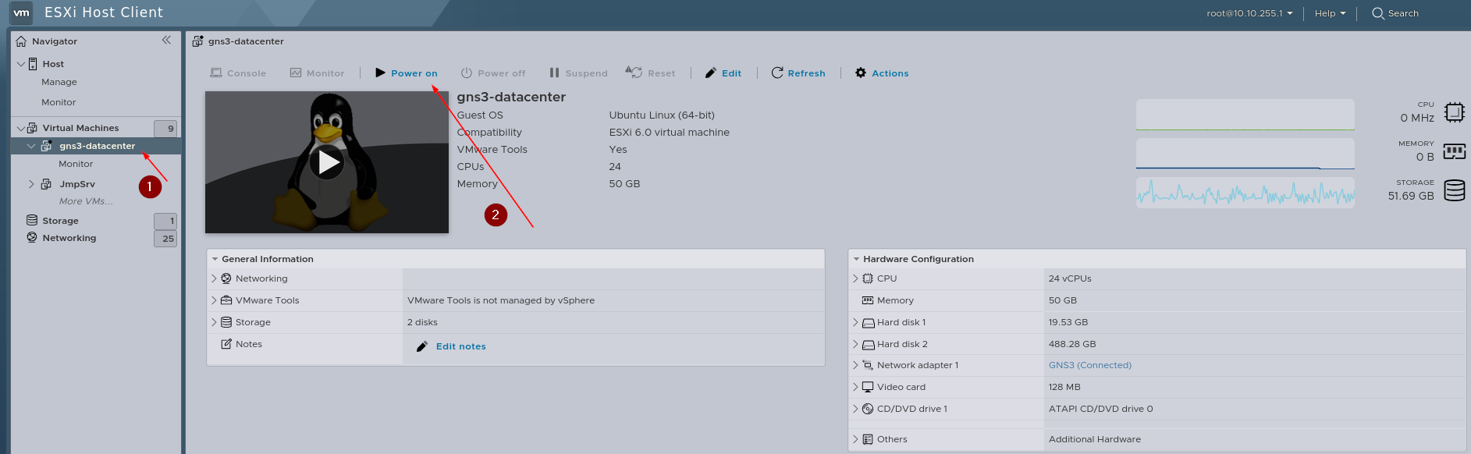Click the Networking globe icon in Navigator
The width and height of the screenshot is (1471, 454).
pyautogui.click(x=32, y=237)
